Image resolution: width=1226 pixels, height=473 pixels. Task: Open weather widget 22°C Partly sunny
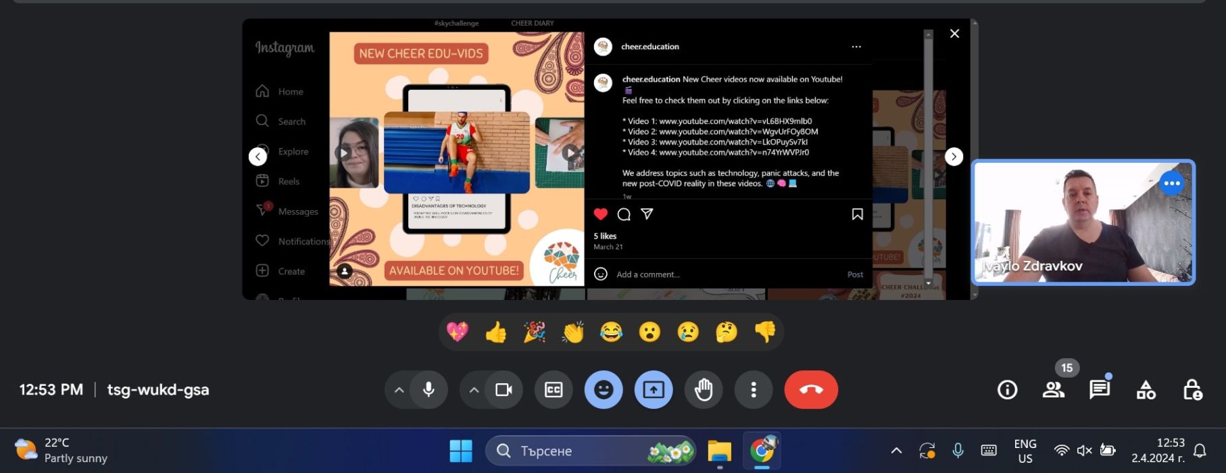(x=61, y=451)
